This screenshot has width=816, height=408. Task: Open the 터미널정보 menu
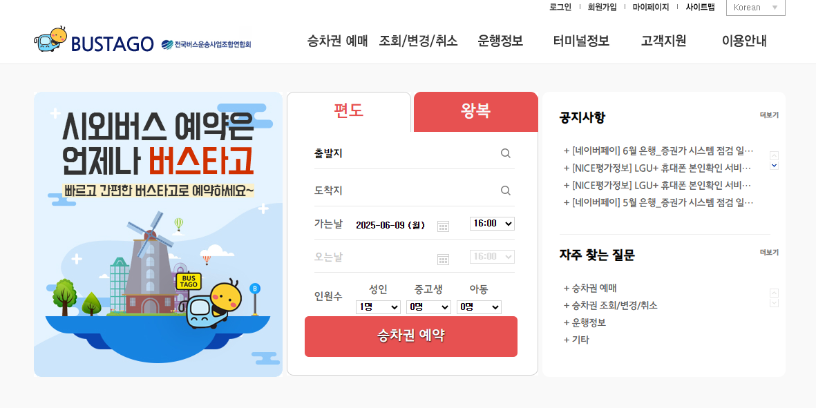pyautogui.click(x=581, y=41)
